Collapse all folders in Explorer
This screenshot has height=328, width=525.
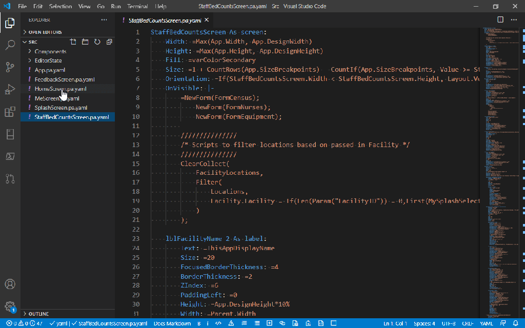(x=109, y=42)
